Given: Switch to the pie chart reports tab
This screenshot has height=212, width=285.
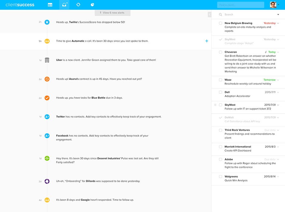Looking at the screenshot, I should click(x=92, y=5).
